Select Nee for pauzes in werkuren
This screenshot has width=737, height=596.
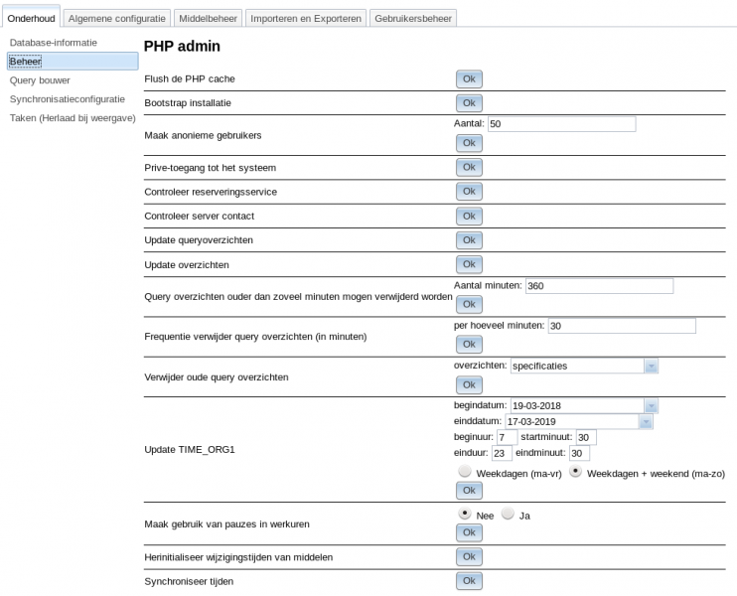465,514
